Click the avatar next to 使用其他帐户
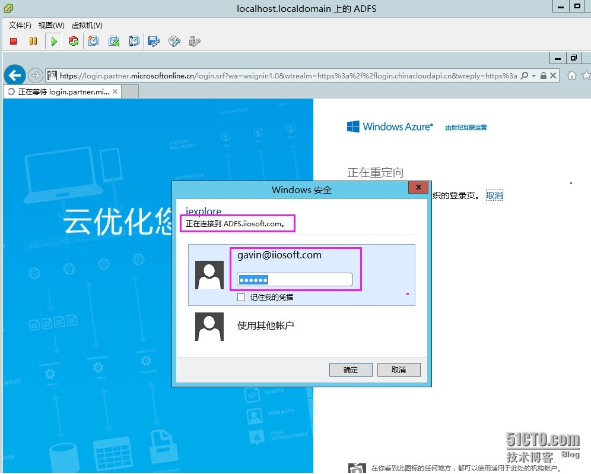The height and width of the screenshot is (474, 591). 209,327
